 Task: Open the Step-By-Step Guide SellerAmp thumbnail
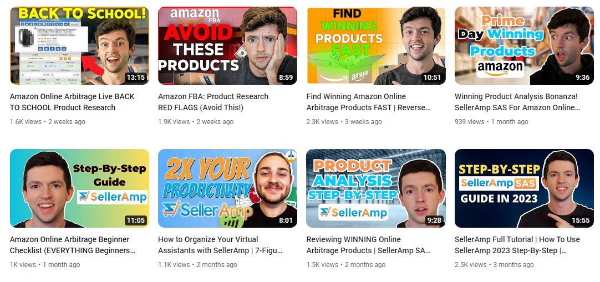(79, 188)
